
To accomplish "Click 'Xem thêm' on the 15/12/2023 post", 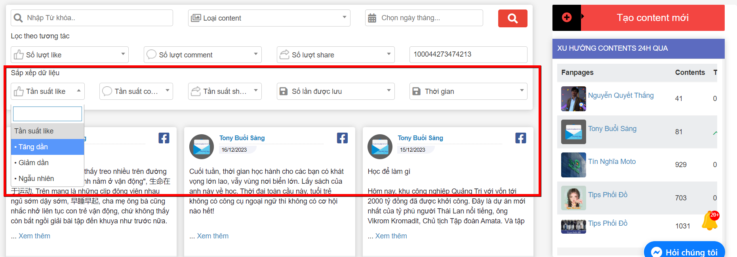I will [391, 236].
